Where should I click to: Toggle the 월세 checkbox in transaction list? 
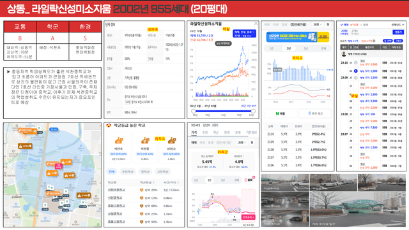364,25
